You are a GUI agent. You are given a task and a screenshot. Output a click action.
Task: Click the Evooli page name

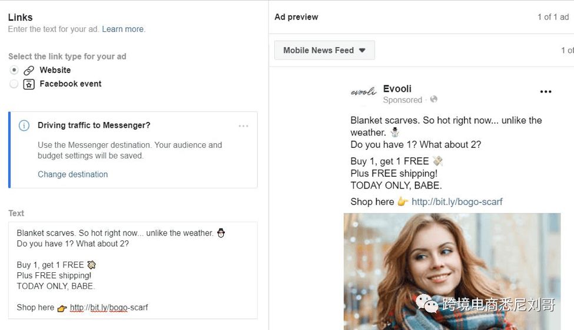point(397,88)
